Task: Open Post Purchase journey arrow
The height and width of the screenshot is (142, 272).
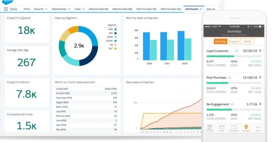Action: [x=260, y=77]
